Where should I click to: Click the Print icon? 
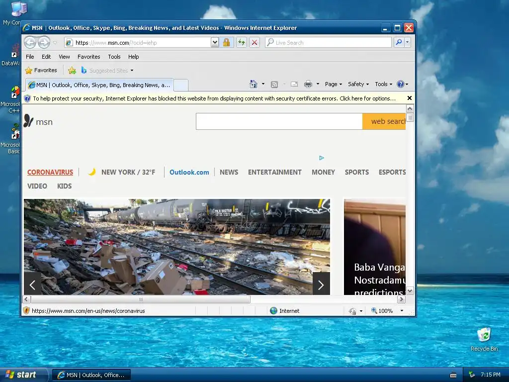308,85
